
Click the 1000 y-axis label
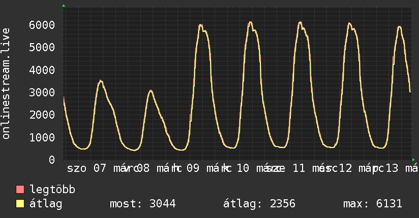(x=42, y=137)
